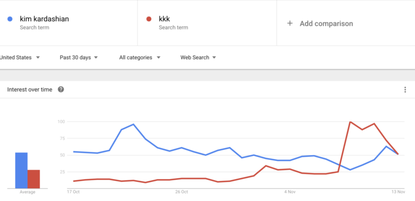Click the blue line peak near 20 Oct

click(133, 124)
